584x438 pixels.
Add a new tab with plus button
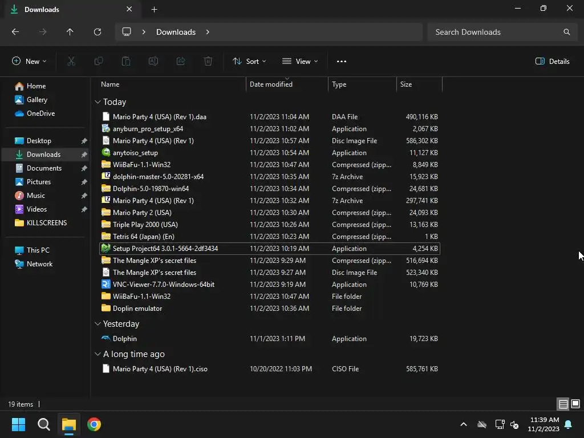(x=154, y=10)
